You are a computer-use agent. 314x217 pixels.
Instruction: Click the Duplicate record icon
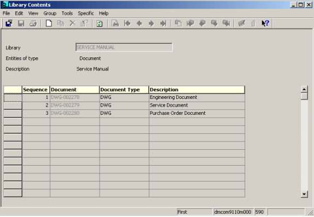click(61, 24)
